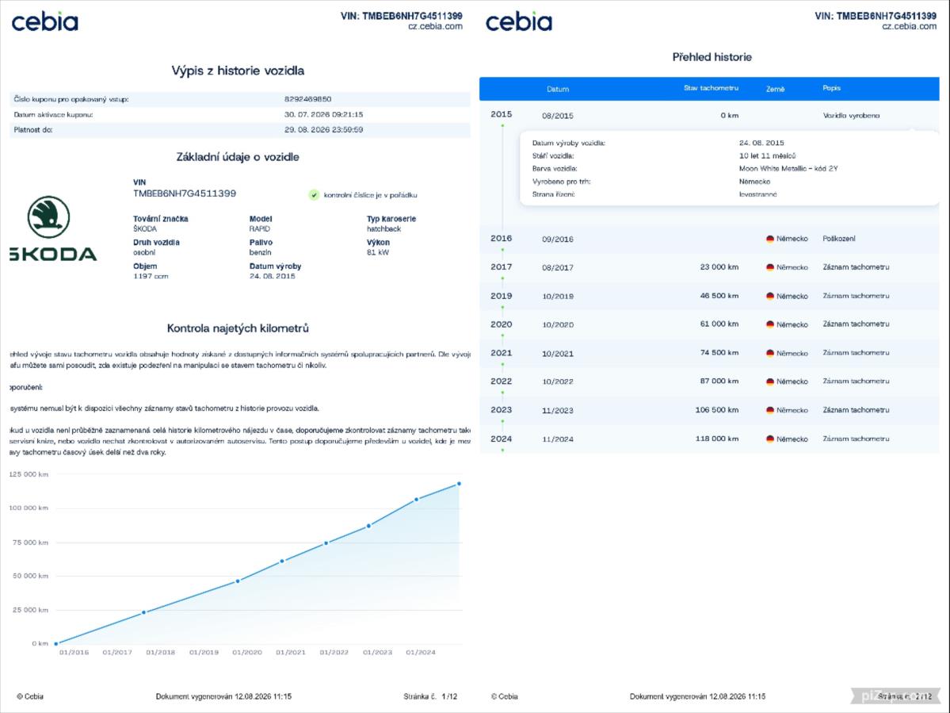This screenshot has width=950, height=713.
Task: Select the last chart point near 118 000 km
Action: 459,484
